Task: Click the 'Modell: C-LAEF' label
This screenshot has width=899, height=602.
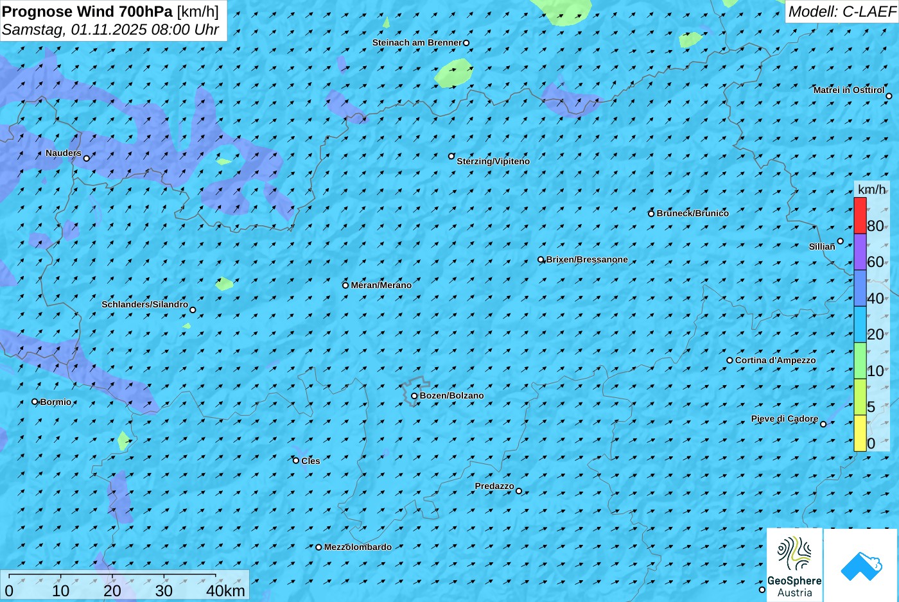Action: tap(842, 12)
